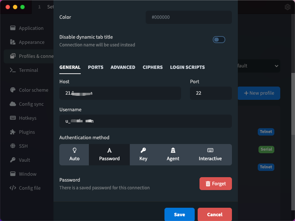Toggle Disable dynamic tab title switch
Screen dimensions: 295x221
[219, 40]
